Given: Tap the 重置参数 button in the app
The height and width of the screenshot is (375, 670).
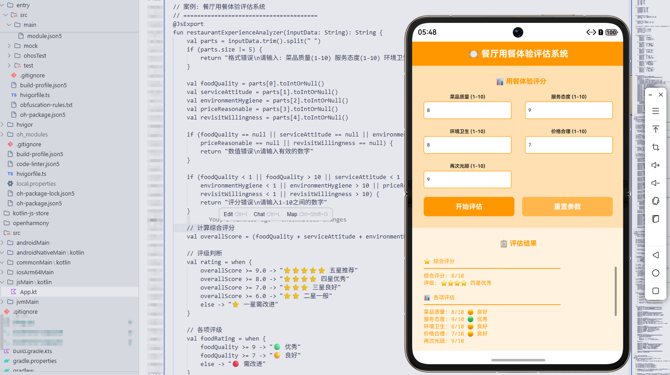Looking at the screenshot, I should [x=567, y=206].
